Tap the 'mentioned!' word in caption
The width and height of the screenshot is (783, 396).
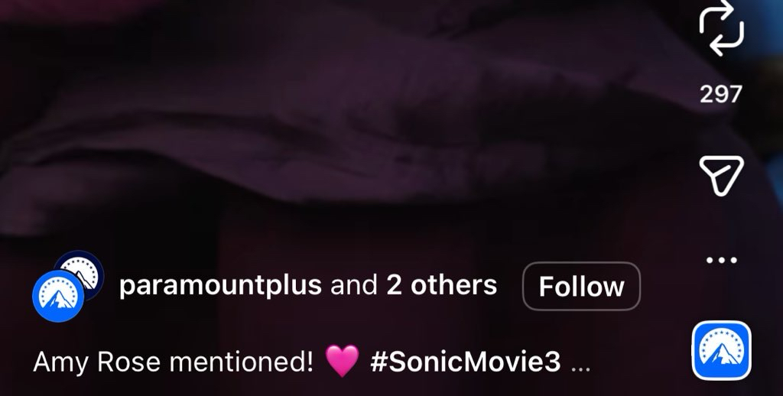(241, 361)
